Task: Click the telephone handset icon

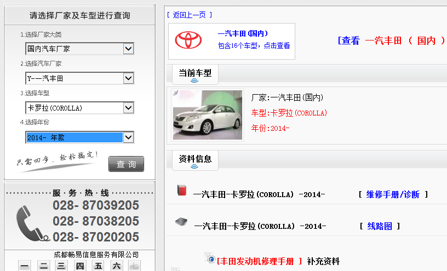Action: point(32,224)
